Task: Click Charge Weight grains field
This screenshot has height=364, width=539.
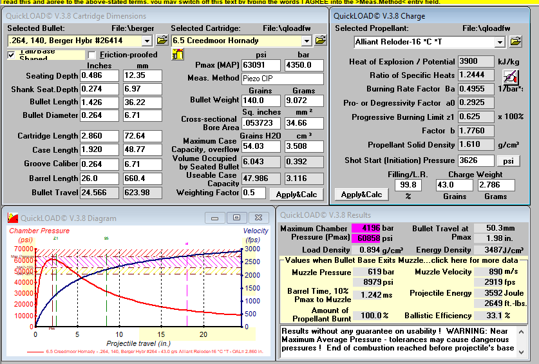Action: coord(454,185)
